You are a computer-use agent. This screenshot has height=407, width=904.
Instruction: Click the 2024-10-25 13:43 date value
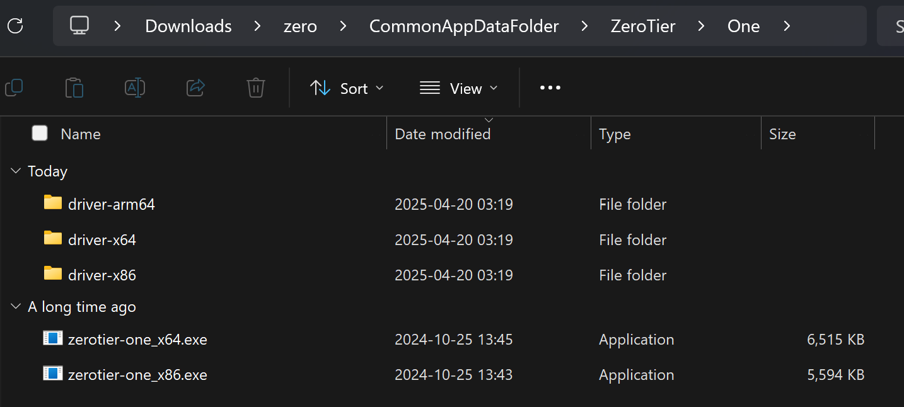click(454, 375)
